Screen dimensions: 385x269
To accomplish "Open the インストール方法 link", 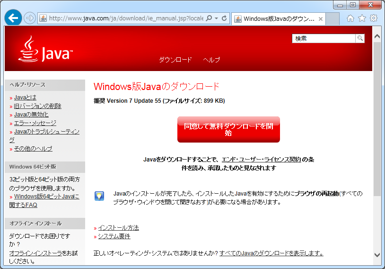I will (x=118, y=228).
